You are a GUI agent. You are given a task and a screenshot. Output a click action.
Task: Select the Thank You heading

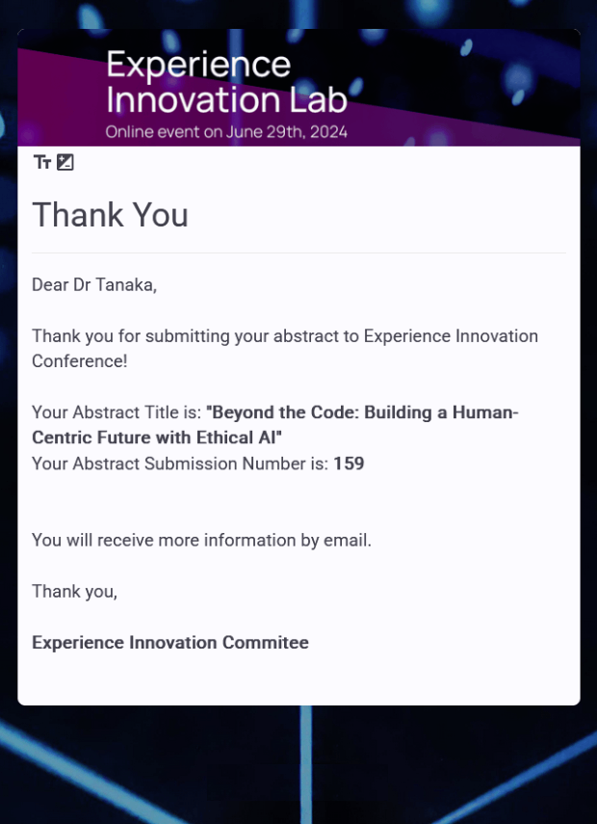[x=110, y=214]
